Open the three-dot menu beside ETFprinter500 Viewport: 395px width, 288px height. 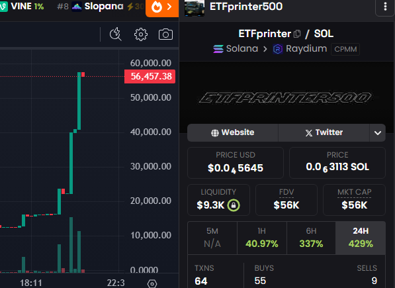tap(385, 7)
